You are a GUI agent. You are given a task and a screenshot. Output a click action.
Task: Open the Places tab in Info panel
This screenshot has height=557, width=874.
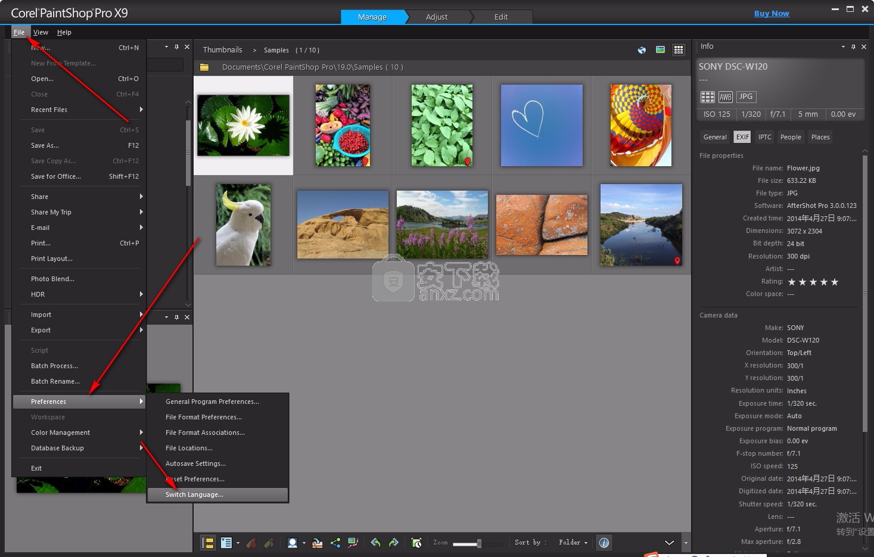tap(820, 137)
